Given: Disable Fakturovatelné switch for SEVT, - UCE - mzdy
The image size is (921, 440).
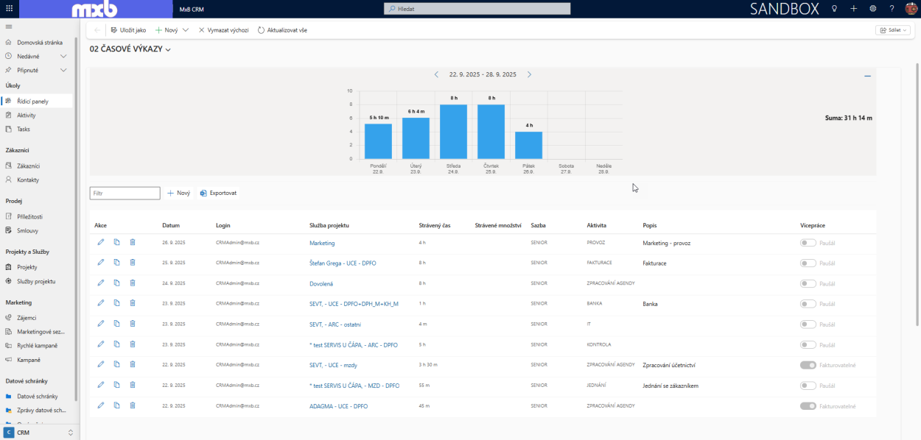Looking at the screenshot, I should [808, 365].
